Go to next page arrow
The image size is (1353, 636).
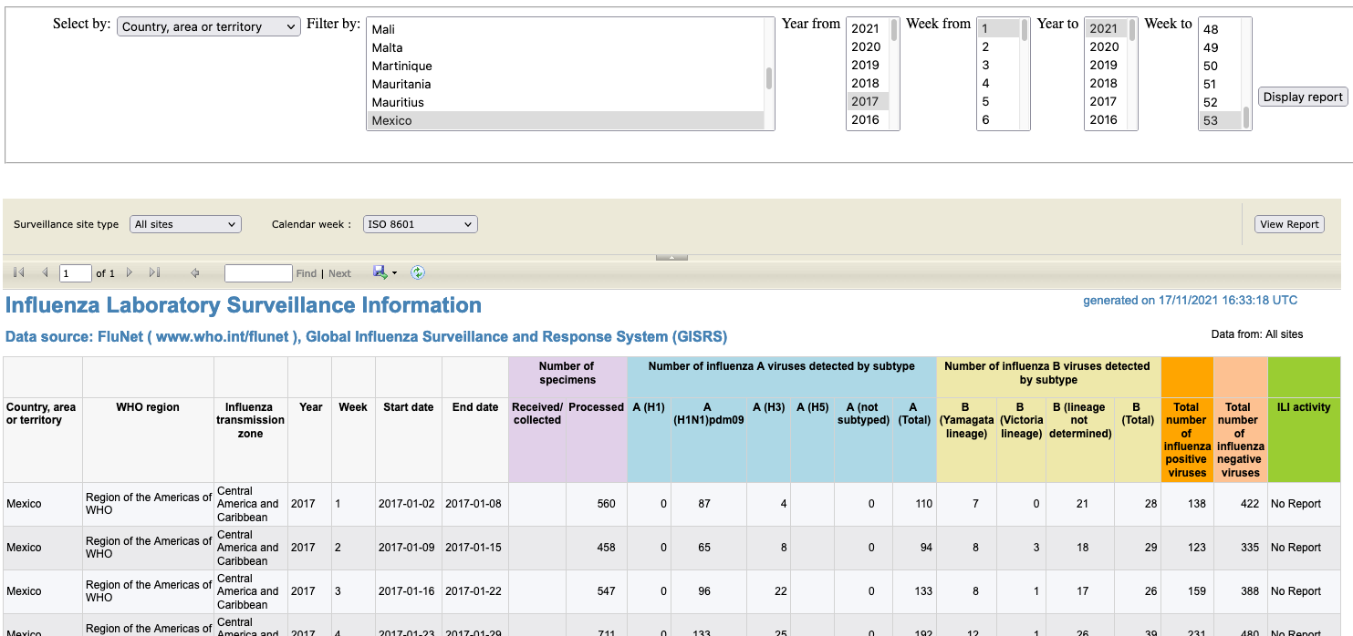(x=130, y=272)
